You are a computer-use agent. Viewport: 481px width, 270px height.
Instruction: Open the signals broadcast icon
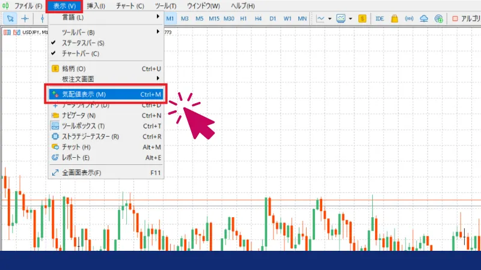point(409,19)
